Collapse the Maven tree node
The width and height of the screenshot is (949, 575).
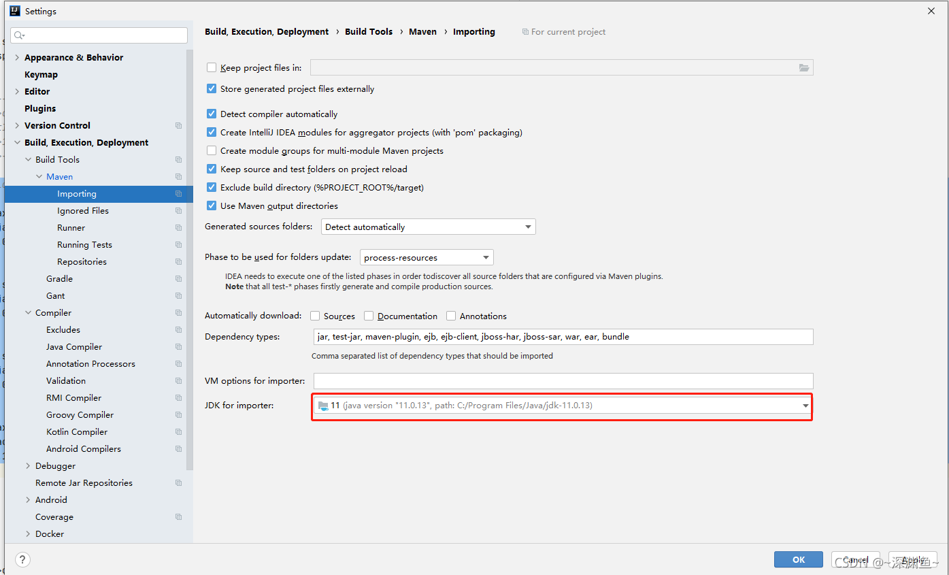39,176
